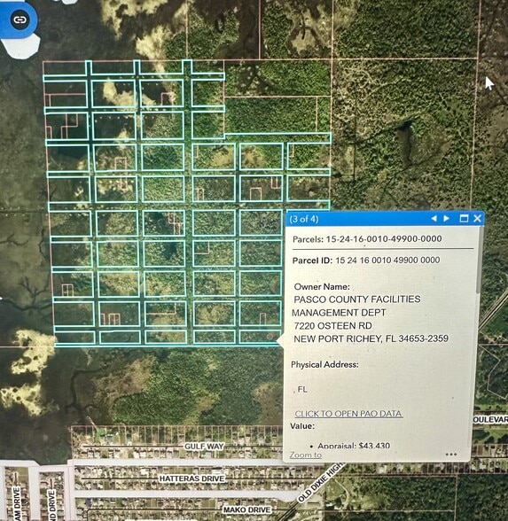
Task: Click the Zoom to link
Action: (x=305, y=455)
